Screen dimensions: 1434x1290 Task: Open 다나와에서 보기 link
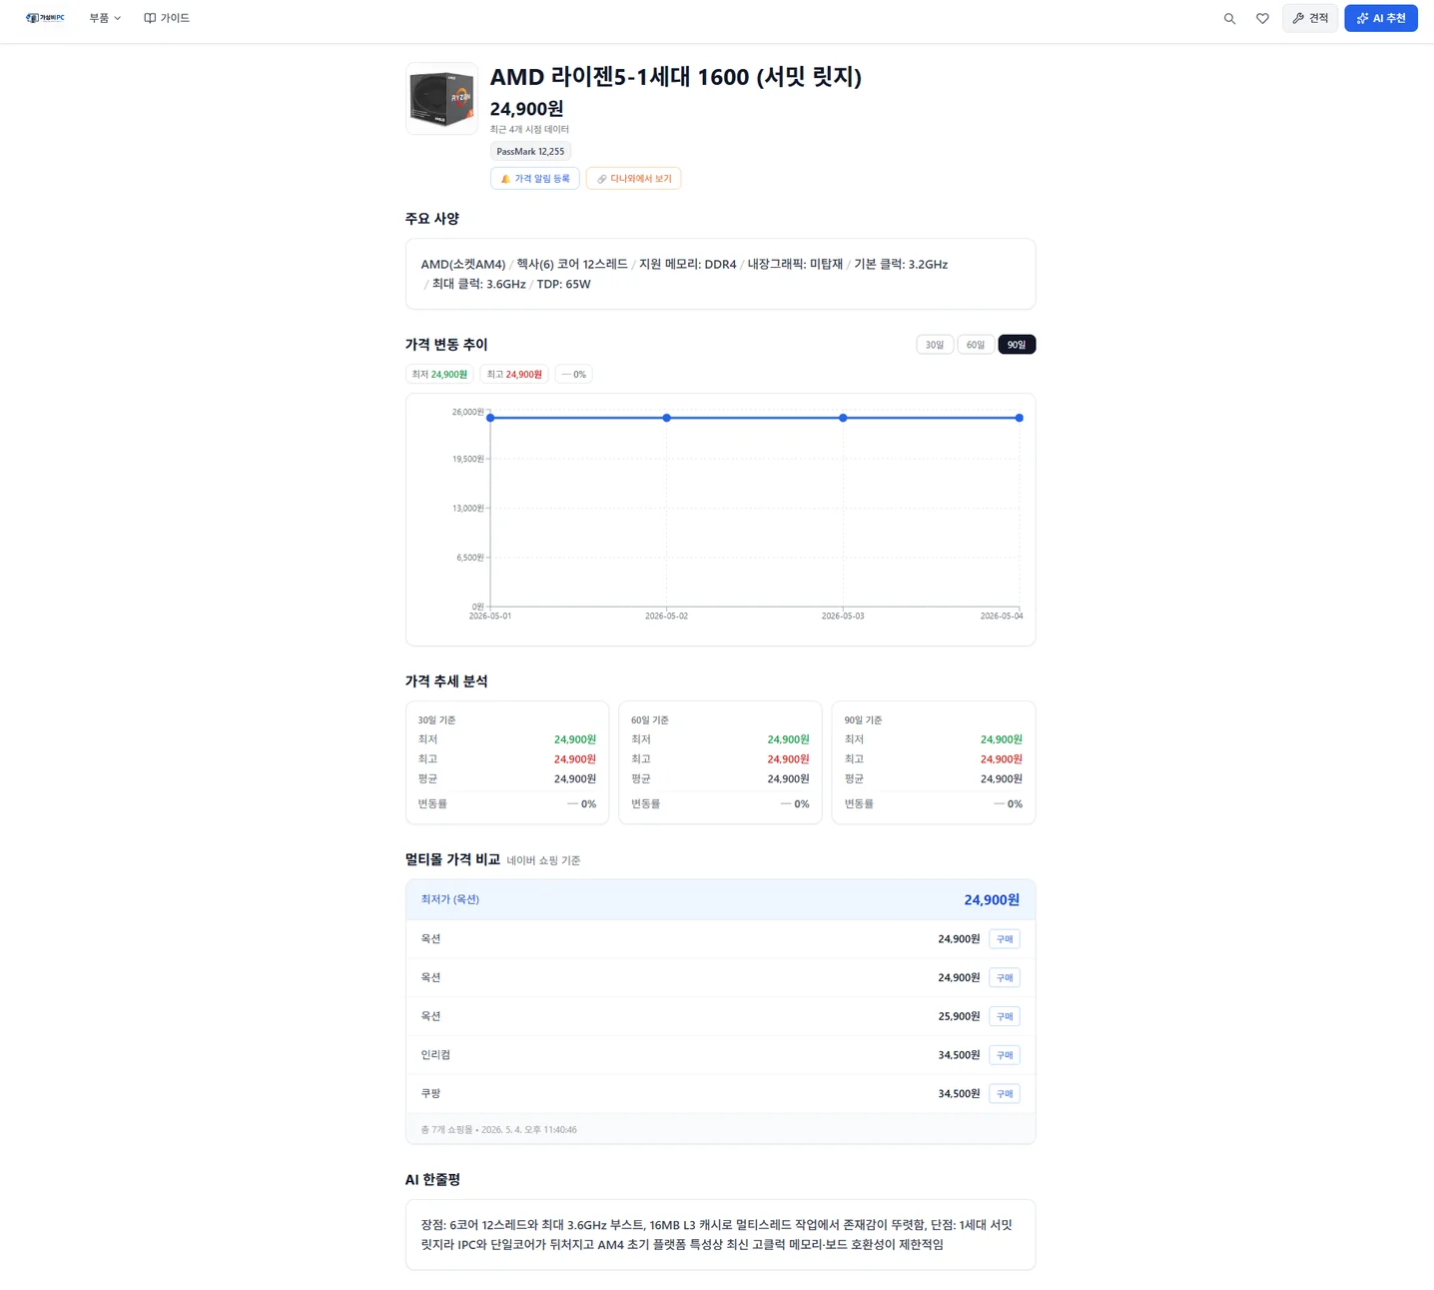tap(633, 179)
